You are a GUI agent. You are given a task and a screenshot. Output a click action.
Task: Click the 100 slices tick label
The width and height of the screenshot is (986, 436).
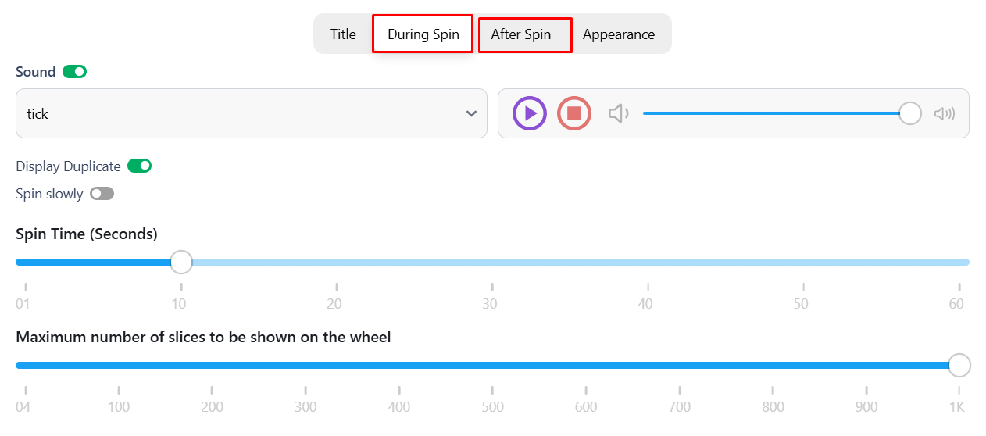[x=119, y=407]
